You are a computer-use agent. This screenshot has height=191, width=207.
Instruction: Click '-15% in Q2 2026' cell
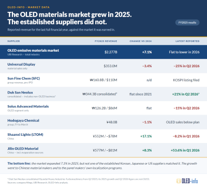coord(186,108)
